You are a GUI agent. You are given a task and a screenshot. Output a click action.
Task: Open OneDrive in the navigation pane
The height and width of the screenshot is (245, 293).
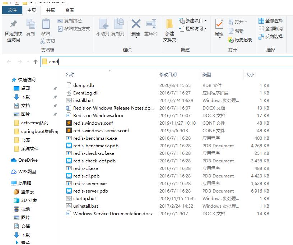pyautogui.click(x=28, y=160)
